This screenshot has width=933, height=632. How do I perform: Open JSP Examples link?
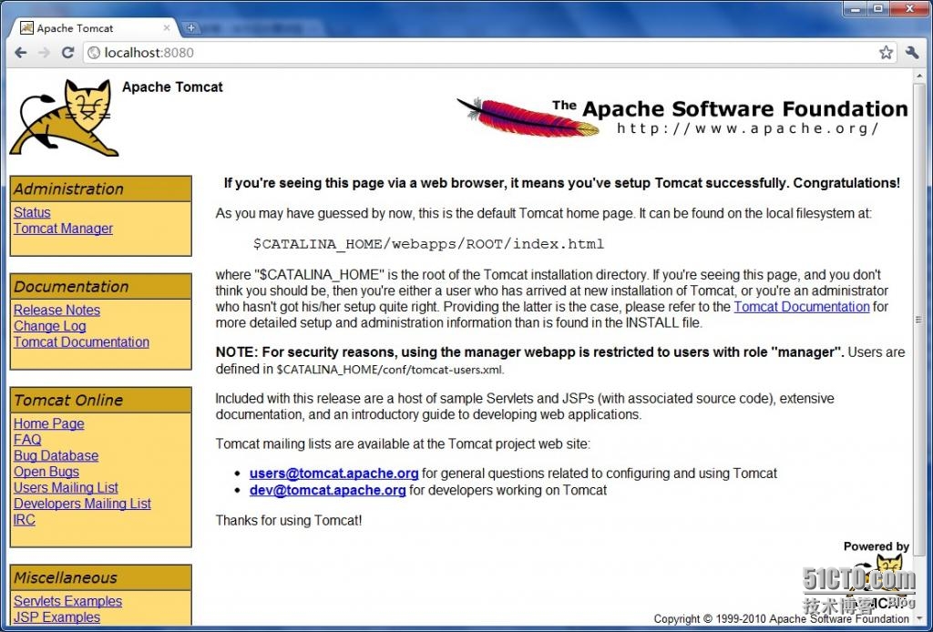pos(57,617)
